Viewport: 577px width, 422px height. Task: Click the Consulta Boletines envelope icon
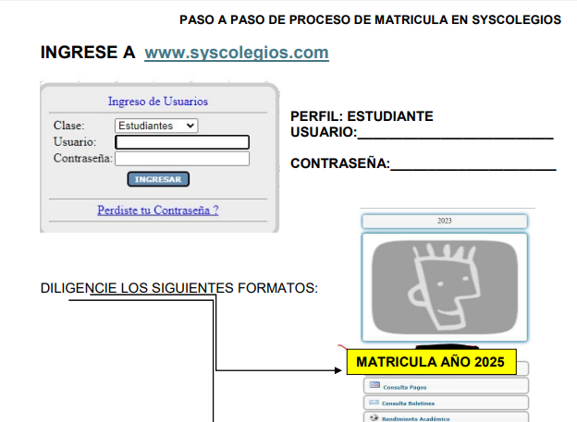[x=374, y=404]
